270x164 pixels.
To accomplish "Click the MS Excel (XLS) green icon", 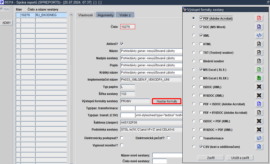I will click(259, 70).
